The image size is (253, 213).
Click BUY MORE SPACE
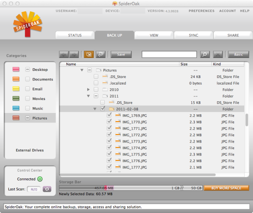tap(226, 188)
